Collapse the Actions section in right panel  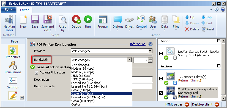point(219,66)
